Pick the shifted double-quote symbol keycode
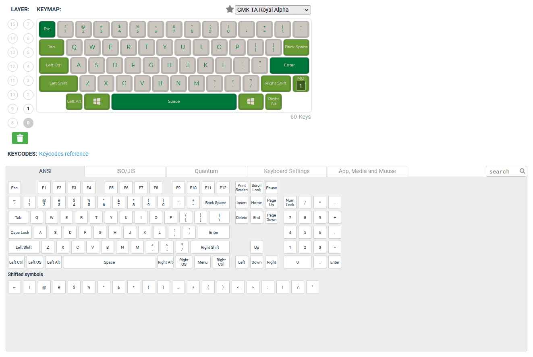533x357 pixels. tap(313, 287)
